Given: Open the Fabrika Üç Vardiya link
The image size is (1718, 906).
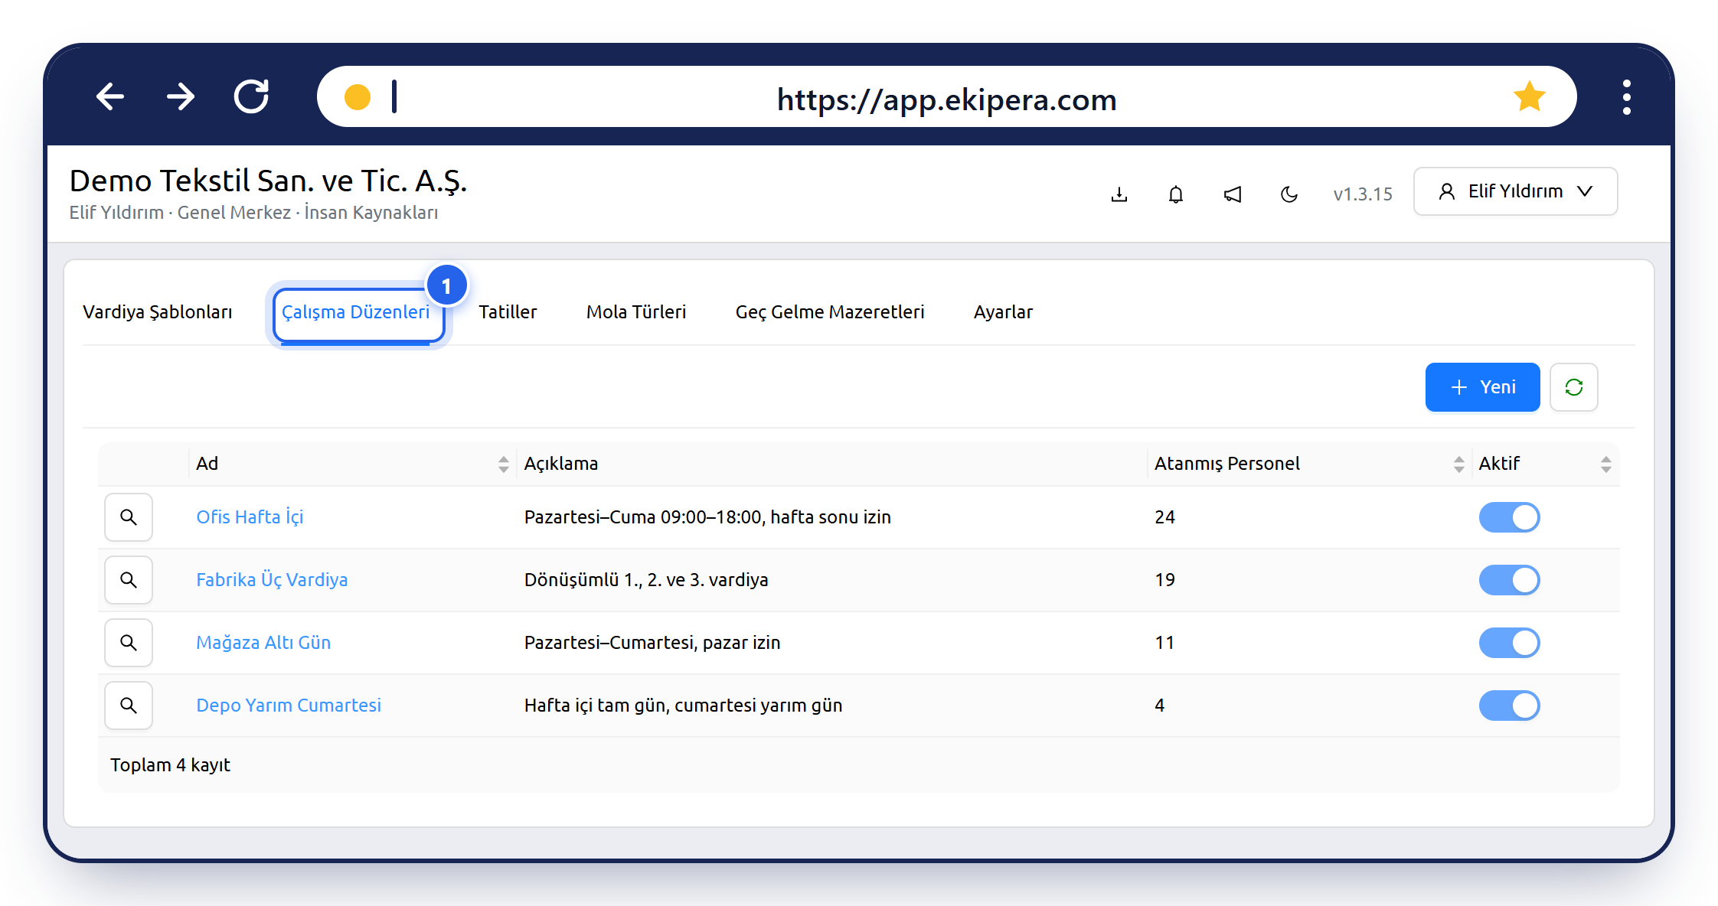Looking at the screenshot, I should (x=272, y=580).
